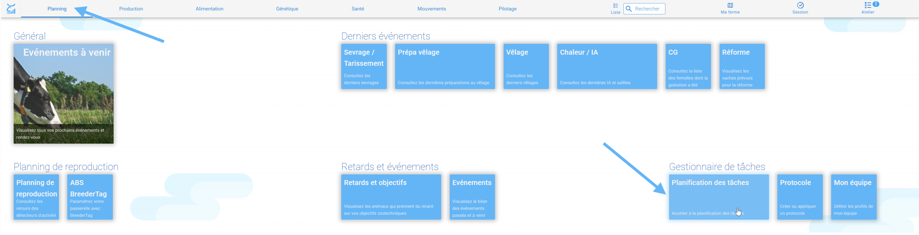
Task: Open the Mon équipe tile
Action: point(854,197)
